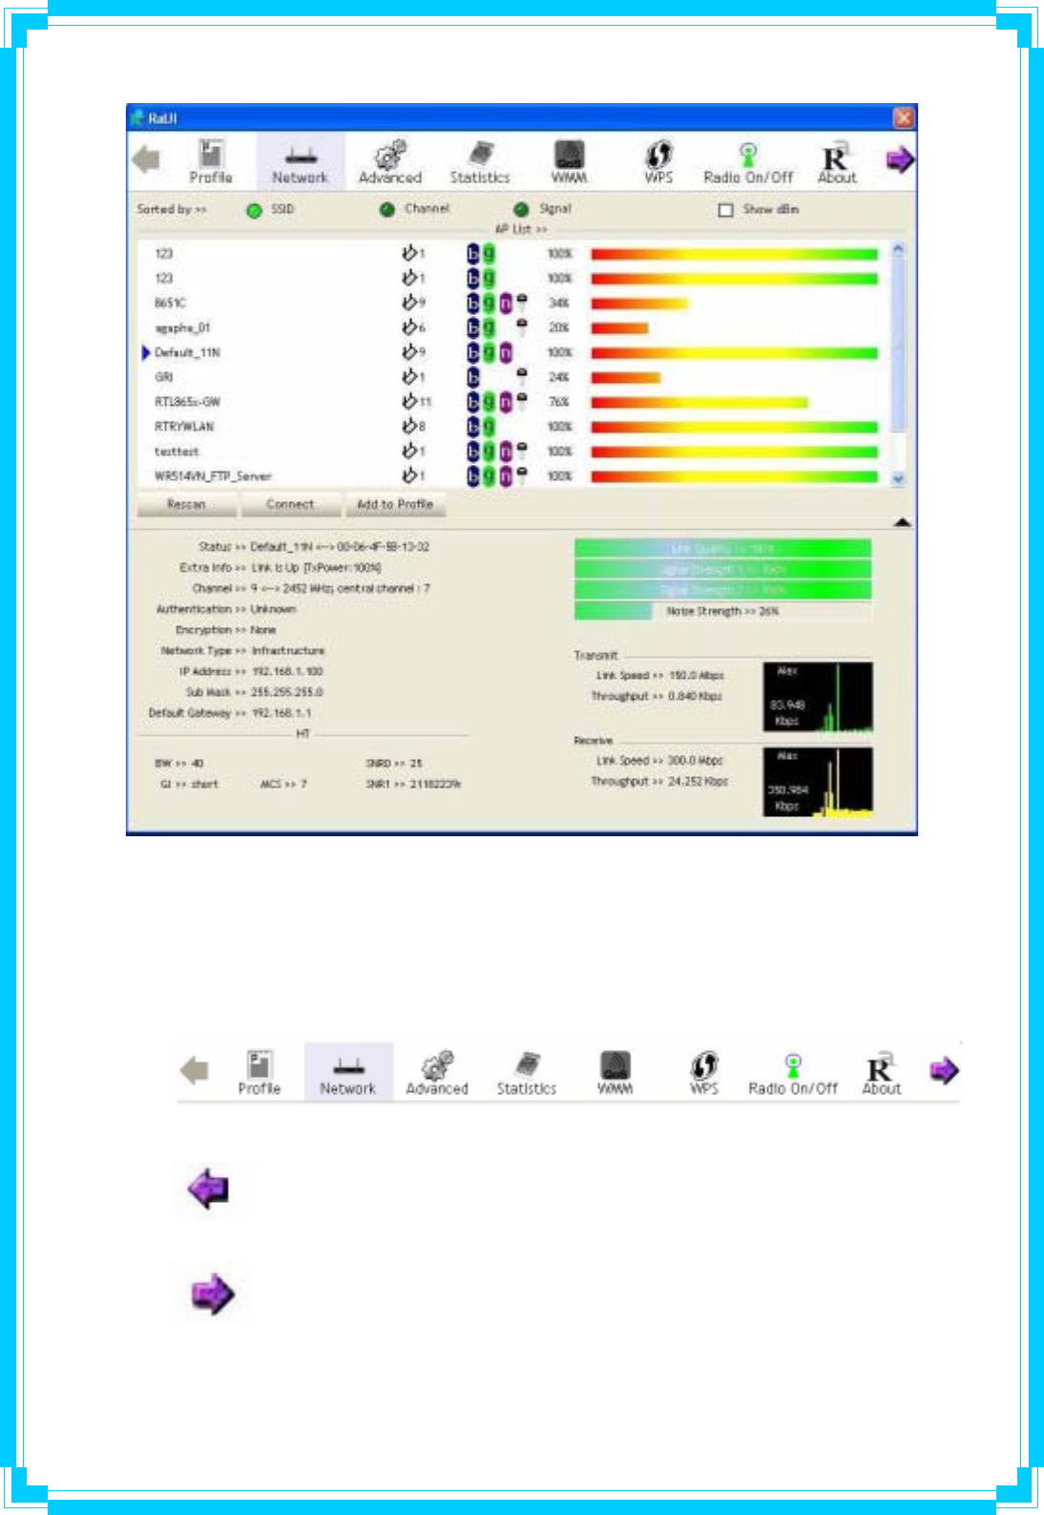Screen dimensions: 1044x1515
Task: Collapse details with the black triangle arrow
Action: coord(902,522)
